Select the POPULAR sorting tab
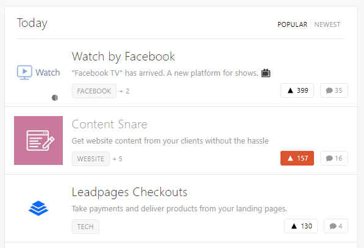 coord(292,24)
